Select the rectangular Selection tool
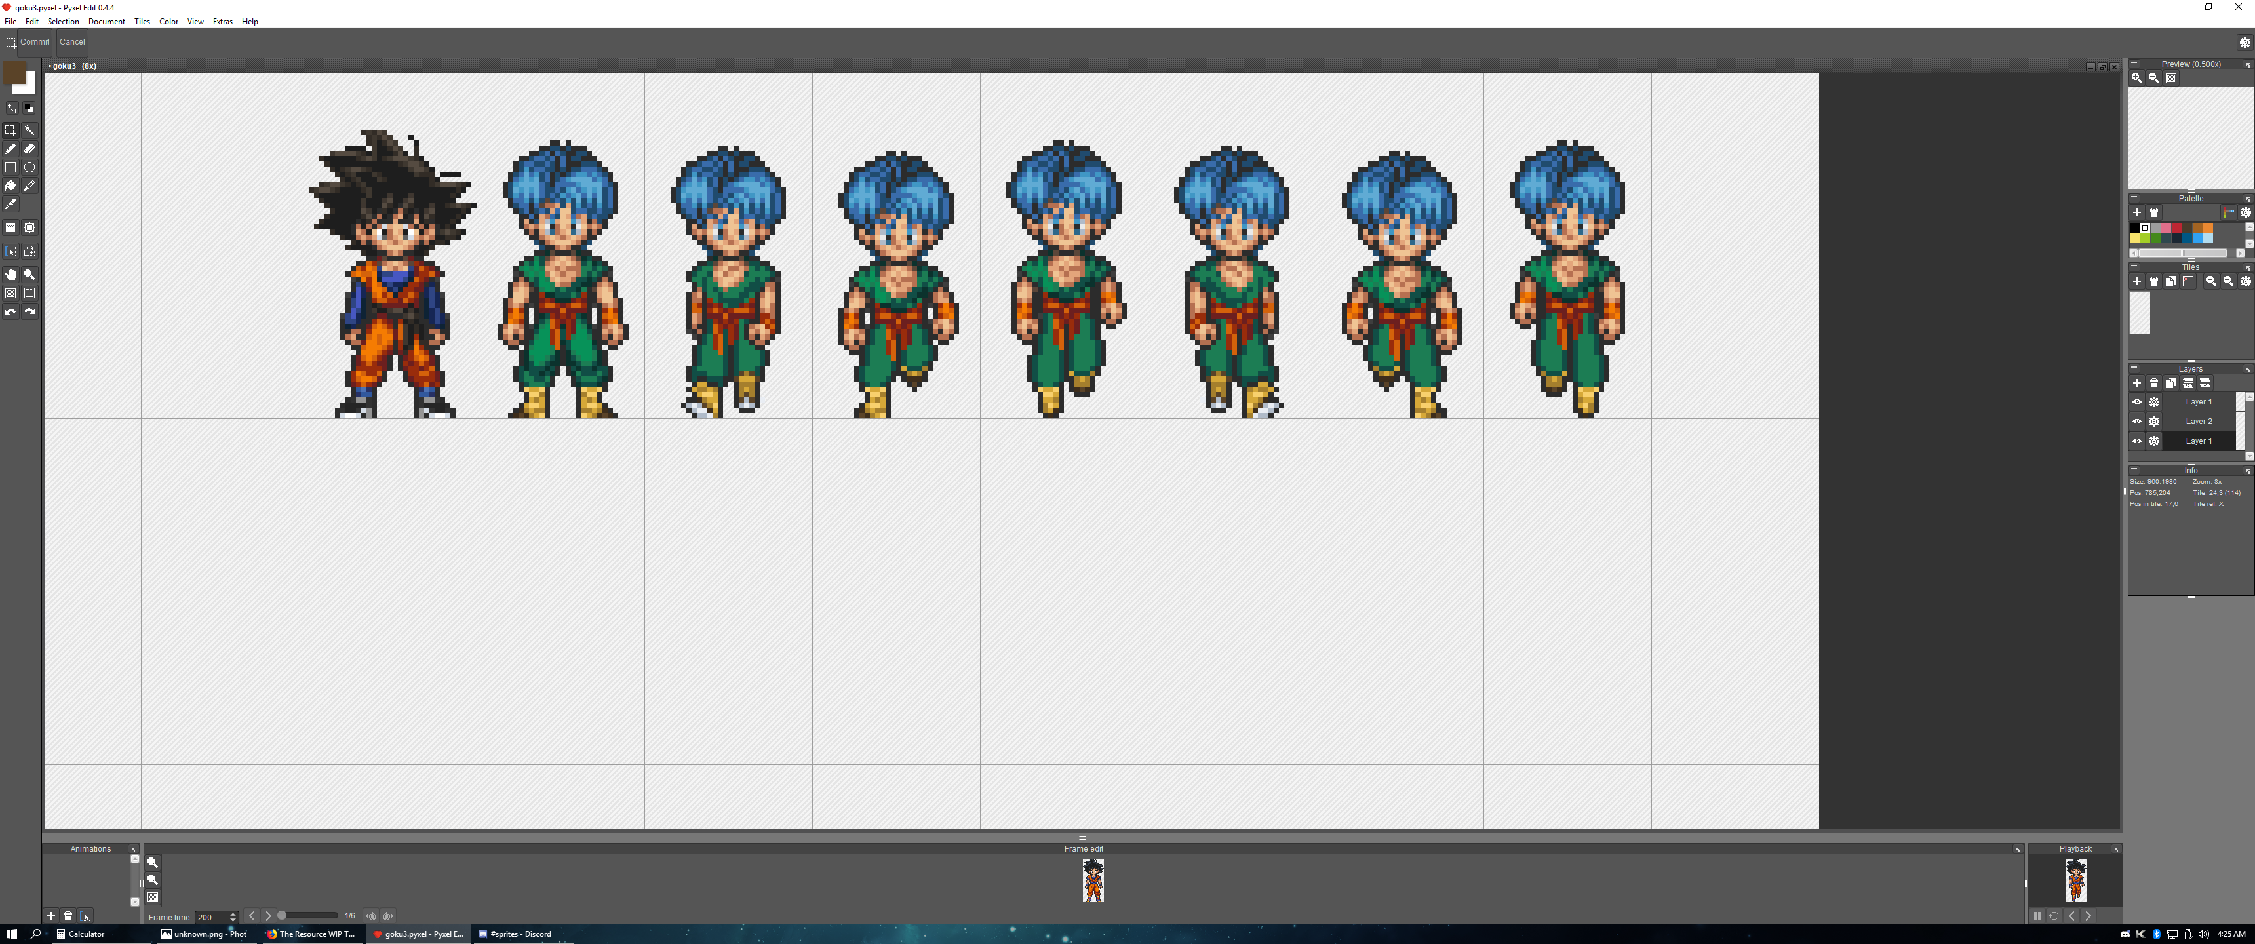Image resolution: width=2255 pixels, height=944 pixels. click(10, 130)
